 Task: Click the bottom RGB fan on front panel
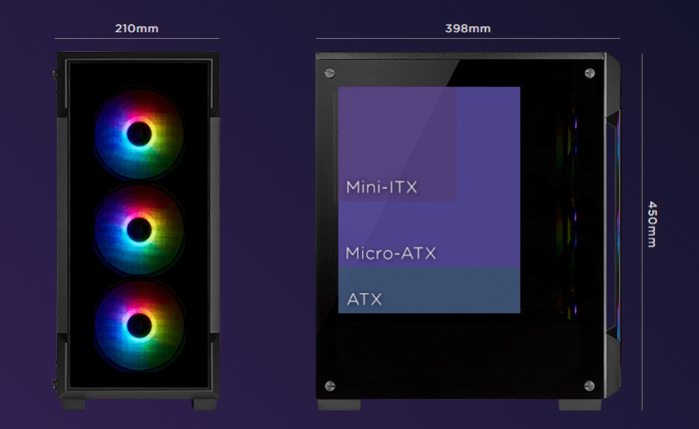click(x=139, y=325)
